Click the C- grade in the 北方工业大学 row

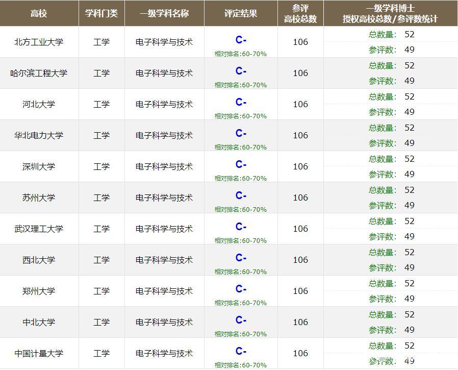pyautogui.click(x=241, y=40)
